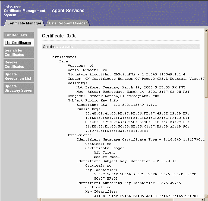208x201 pixels.
Task: Click horizontal scrollbar left arrow
Action: pyautogui.click(x=39, y=200)
